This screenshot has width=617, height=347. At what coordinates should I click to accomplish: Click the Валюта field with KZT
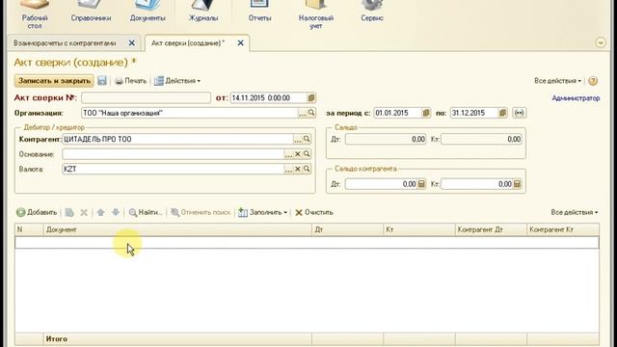tap(174, 169)
